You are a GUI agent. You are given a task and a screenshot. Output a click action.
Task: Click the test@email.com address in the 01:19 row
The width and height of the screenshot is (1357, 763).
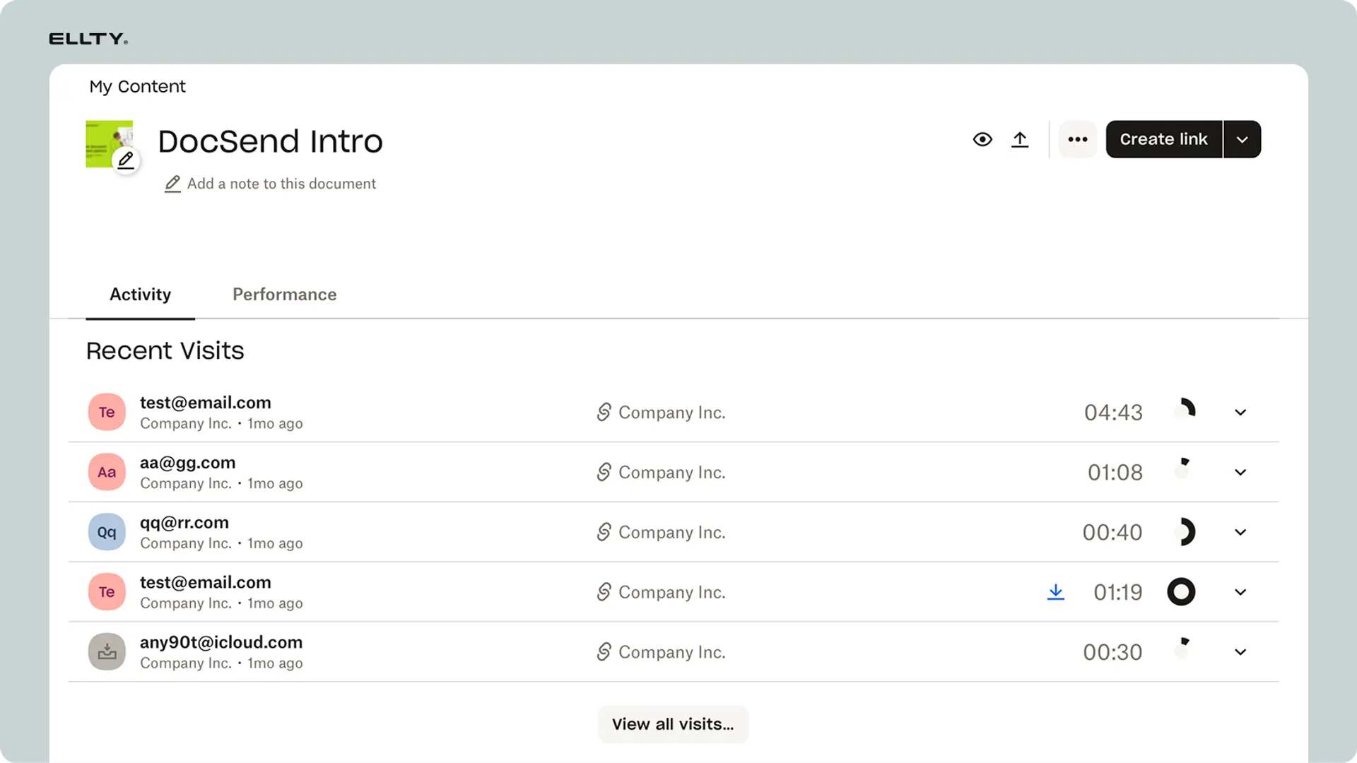click(x=206, y=583)
